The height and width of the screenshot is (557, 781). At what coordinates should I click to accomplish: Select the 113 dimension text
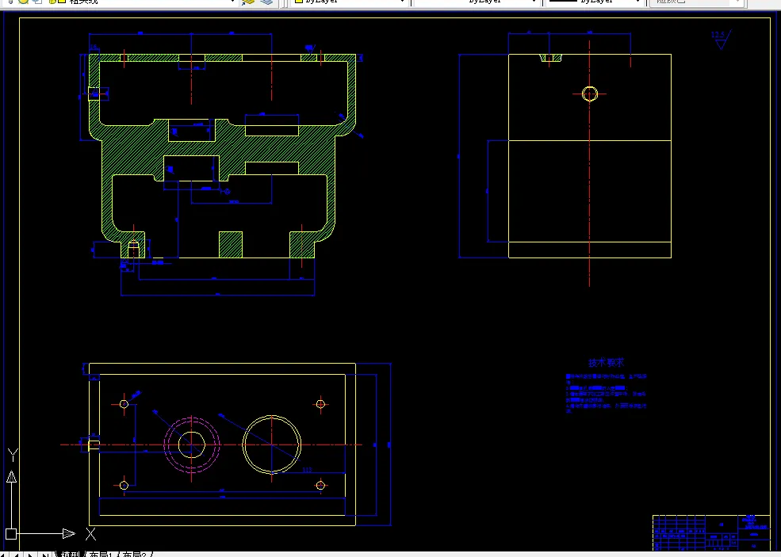(308, 469)
